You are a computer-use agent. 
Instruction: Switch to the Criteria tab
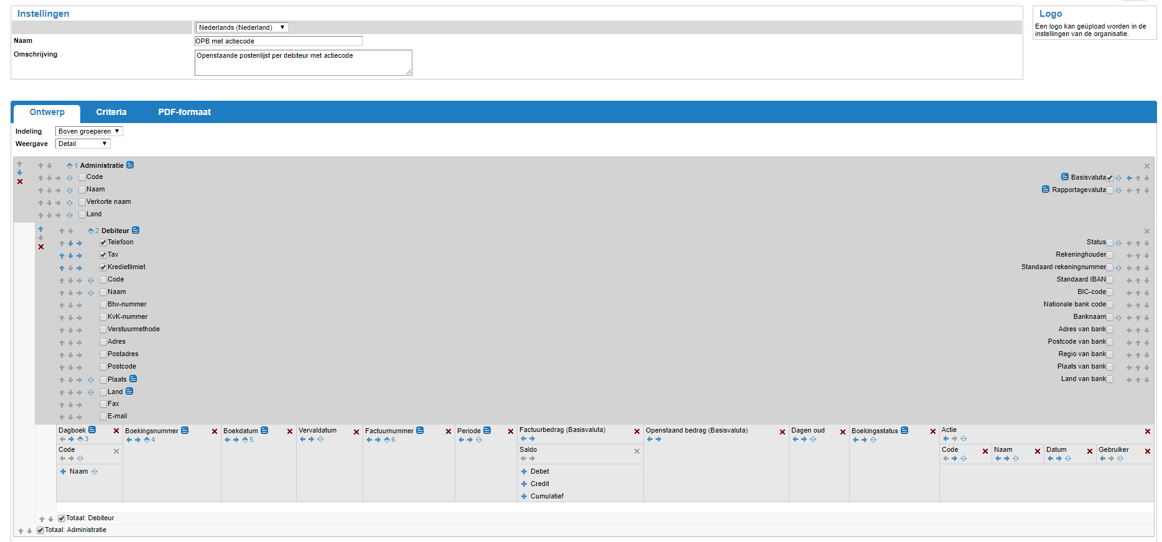[x=111, y=113]
